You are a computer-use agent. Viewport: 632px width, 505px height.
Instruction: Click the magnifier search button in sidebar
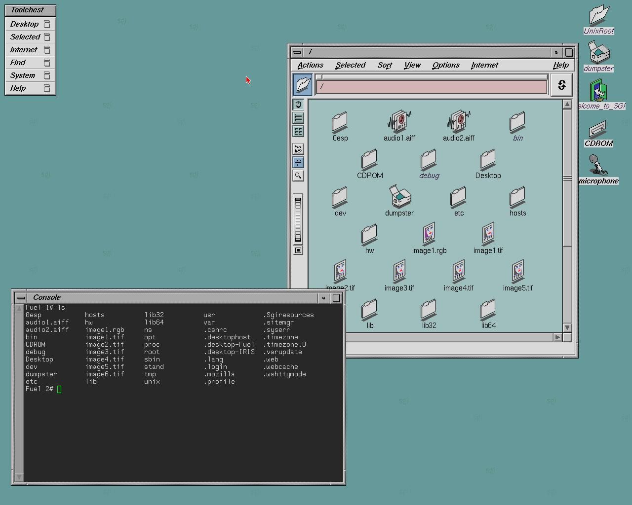(298, 176)
